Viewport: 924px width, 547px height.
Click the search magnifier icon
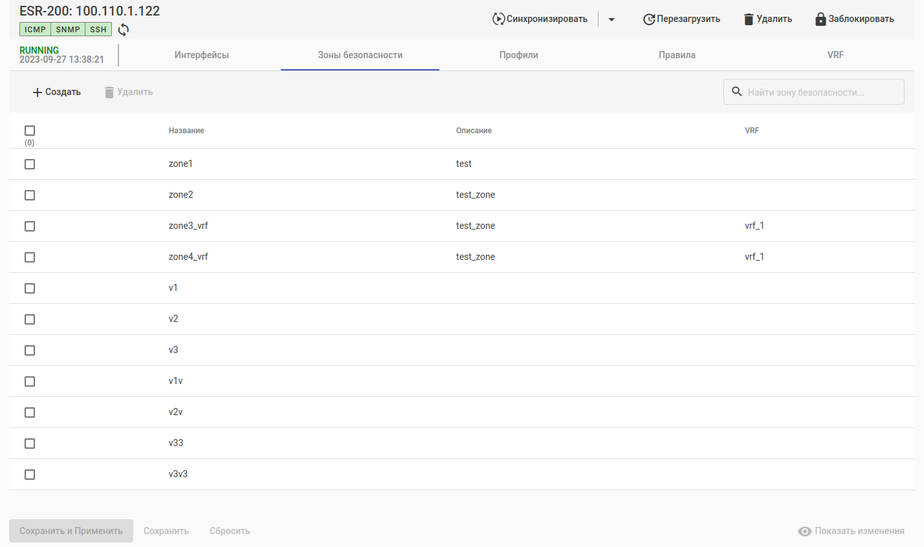coord(737,92)
